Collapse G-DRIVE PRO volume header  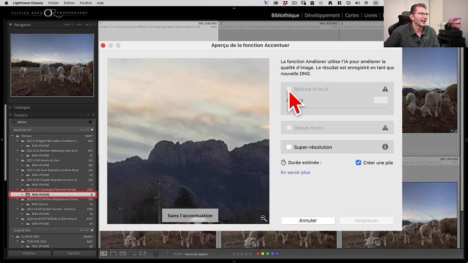click(92, 230)
